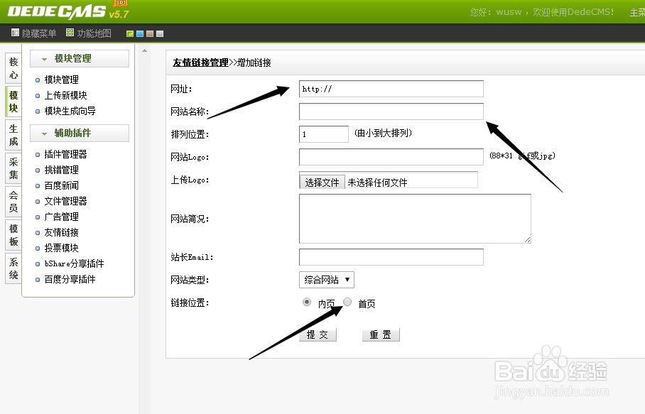Select the 内页 link position radio button

[x=308, y=302]
